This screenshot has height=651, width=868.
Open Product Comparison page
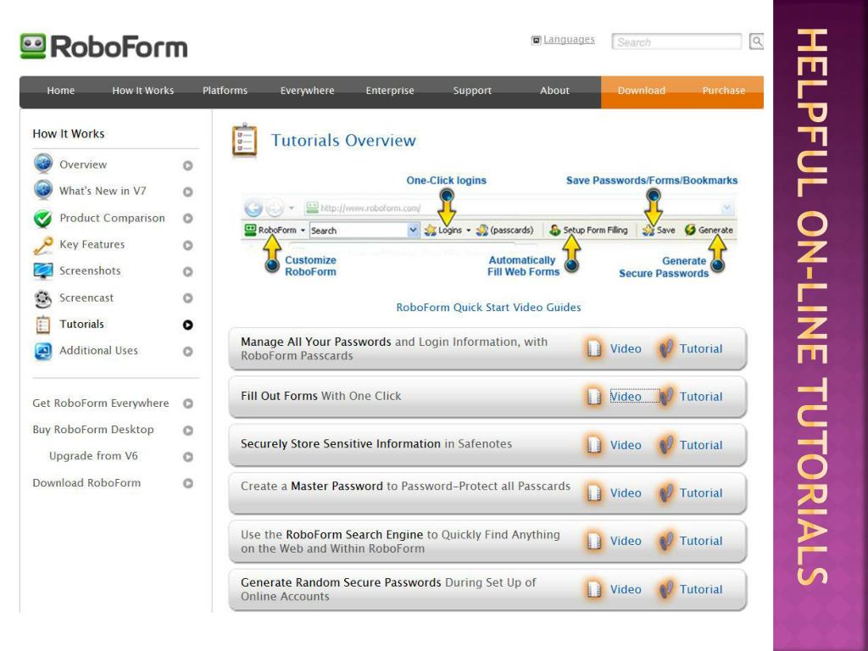click(113, 218)
